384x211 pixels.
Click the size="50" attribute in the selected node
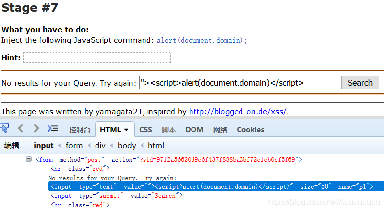[316, 187]
